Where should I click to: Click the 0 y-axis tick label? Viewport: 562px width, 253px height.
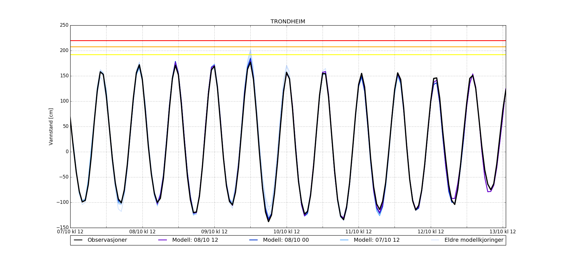(x=67, y=152)
